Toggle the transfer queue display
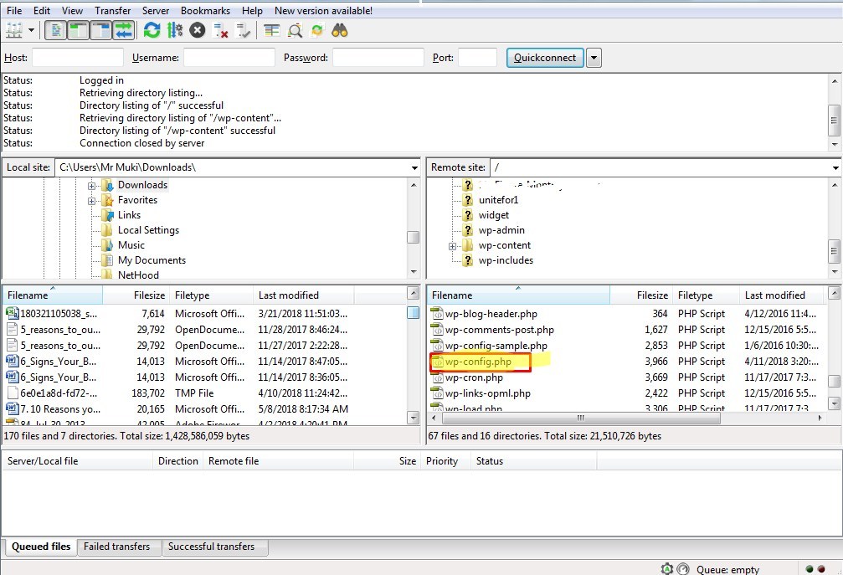843x575 pixels. pos(124,31)
